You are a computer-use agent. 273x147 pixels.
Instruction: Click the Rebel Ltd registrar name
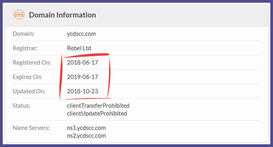coord(79,48)
